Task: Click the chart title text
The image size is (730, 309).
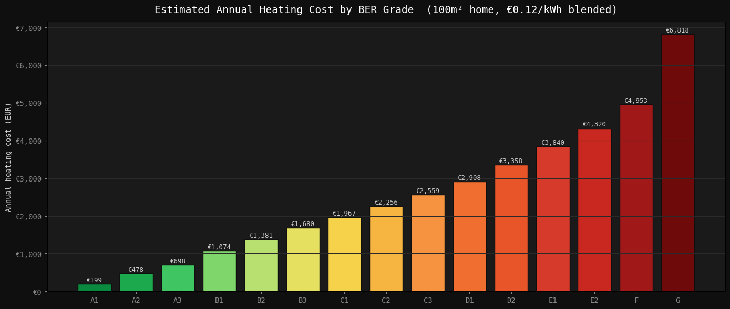Action: click(x=386, y=10)
